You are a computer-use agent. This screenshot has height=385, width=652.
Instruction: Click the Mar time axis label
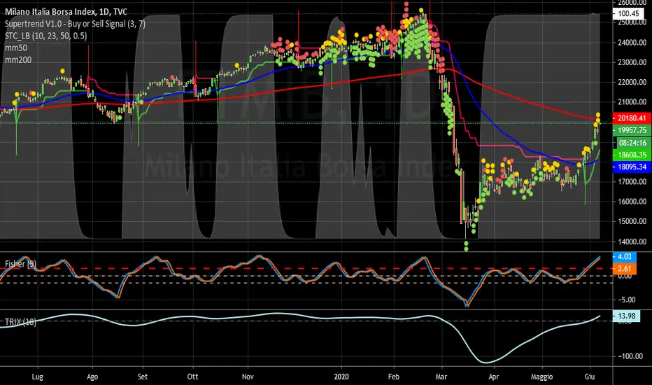441,377
